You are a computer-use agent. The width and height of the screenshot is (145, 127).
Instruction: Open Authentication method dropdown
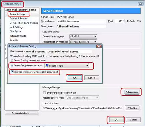83,42
